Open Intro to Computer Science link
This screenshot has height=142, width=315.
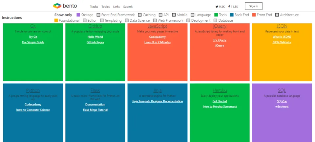[33, 110]
